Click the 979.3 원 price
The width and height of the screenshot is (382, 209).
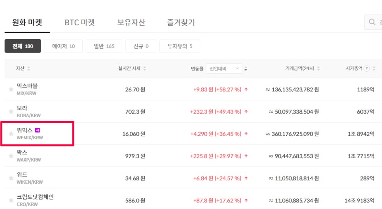135,156
